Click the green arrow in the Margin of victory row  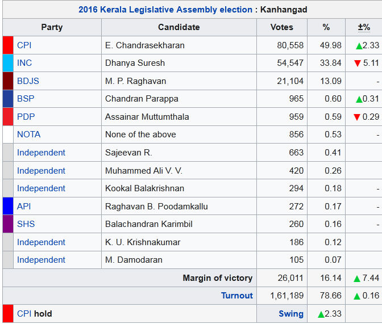tap(357, 278)
